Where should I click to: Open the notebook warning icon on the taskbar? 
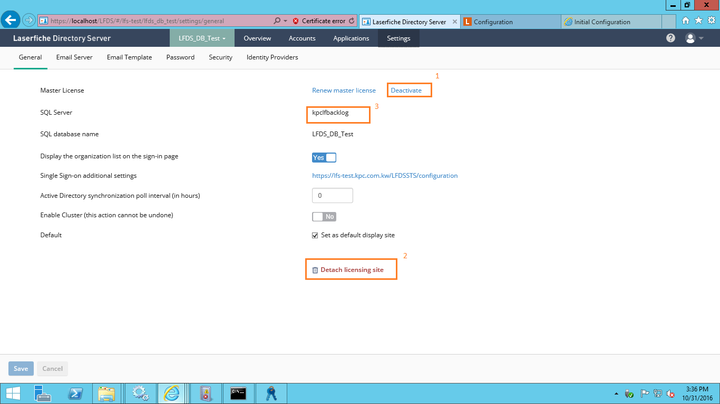click(206, 393)
